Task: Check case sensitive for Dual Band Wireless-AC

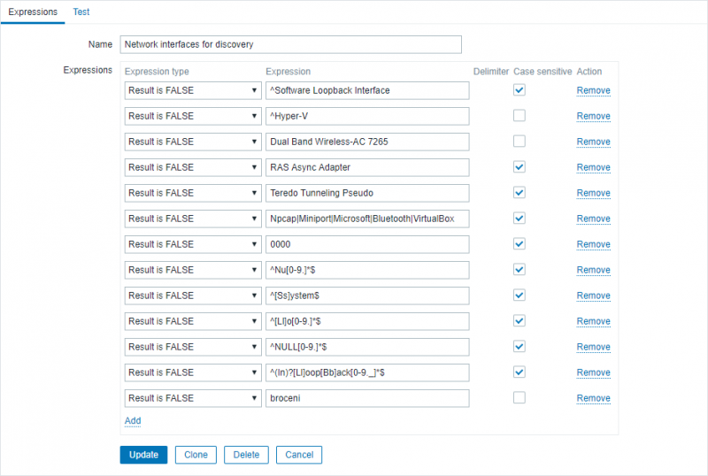Action: point(519,142)
